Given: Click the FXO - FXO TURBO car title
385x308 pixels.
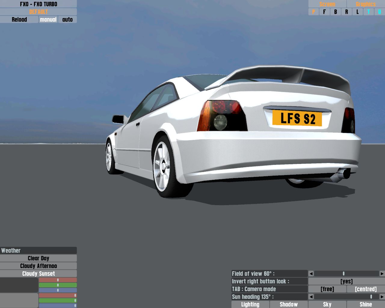Looking at the screenshot, I should coord(38,4).
